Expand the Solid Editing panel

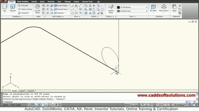[x=58, y=16]
